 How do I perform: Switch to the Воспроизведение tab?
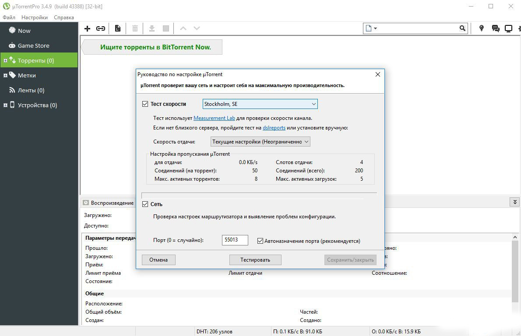click(108, 203)
